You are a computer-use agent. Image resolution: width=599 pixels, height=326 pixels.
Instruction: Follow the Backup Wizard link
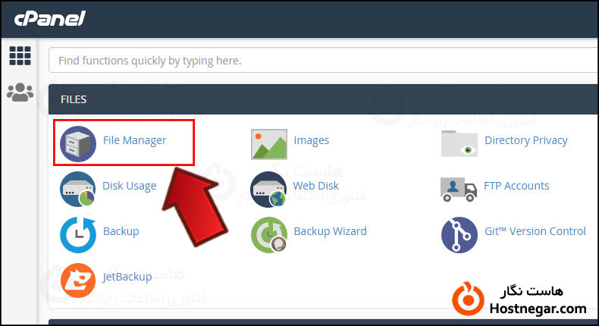pyautogui.click(x=330, y=231)
